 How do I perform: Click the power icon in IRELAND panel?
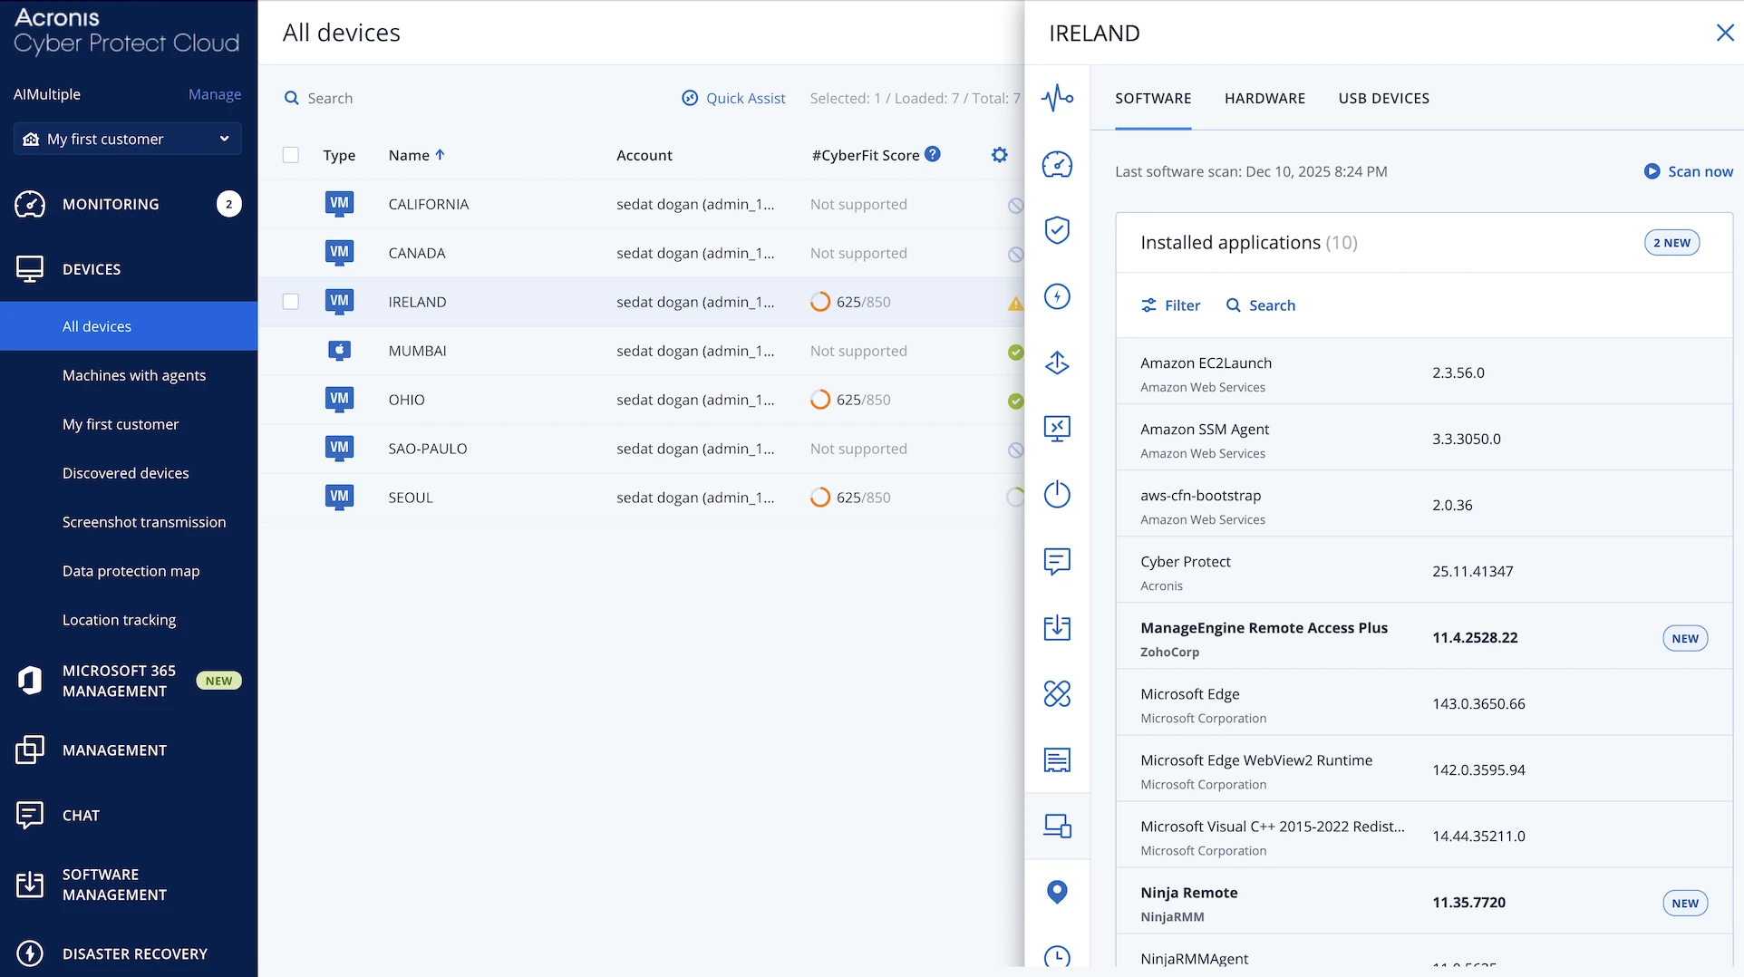(x=1057, y=495)
